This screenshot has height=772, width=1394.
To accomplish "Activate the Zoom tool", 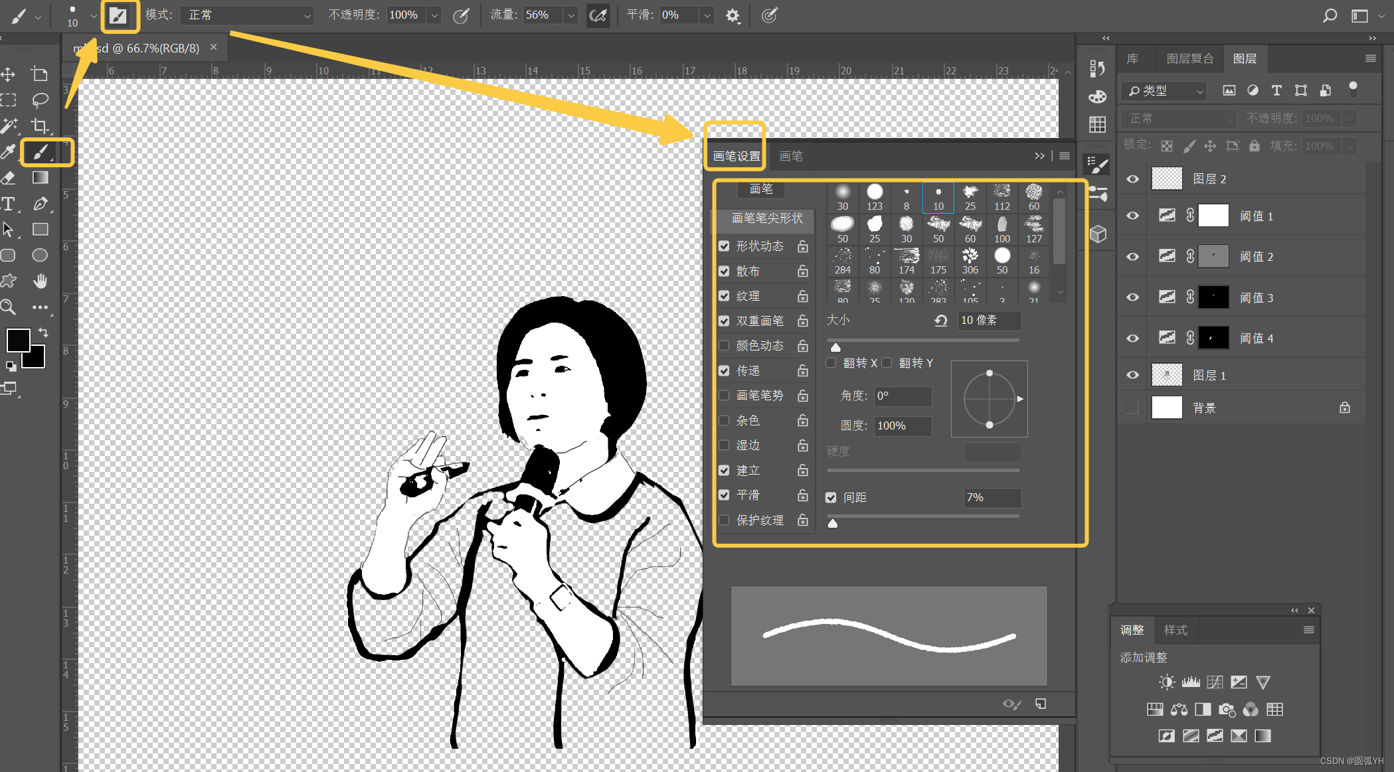I will [9, 307].
